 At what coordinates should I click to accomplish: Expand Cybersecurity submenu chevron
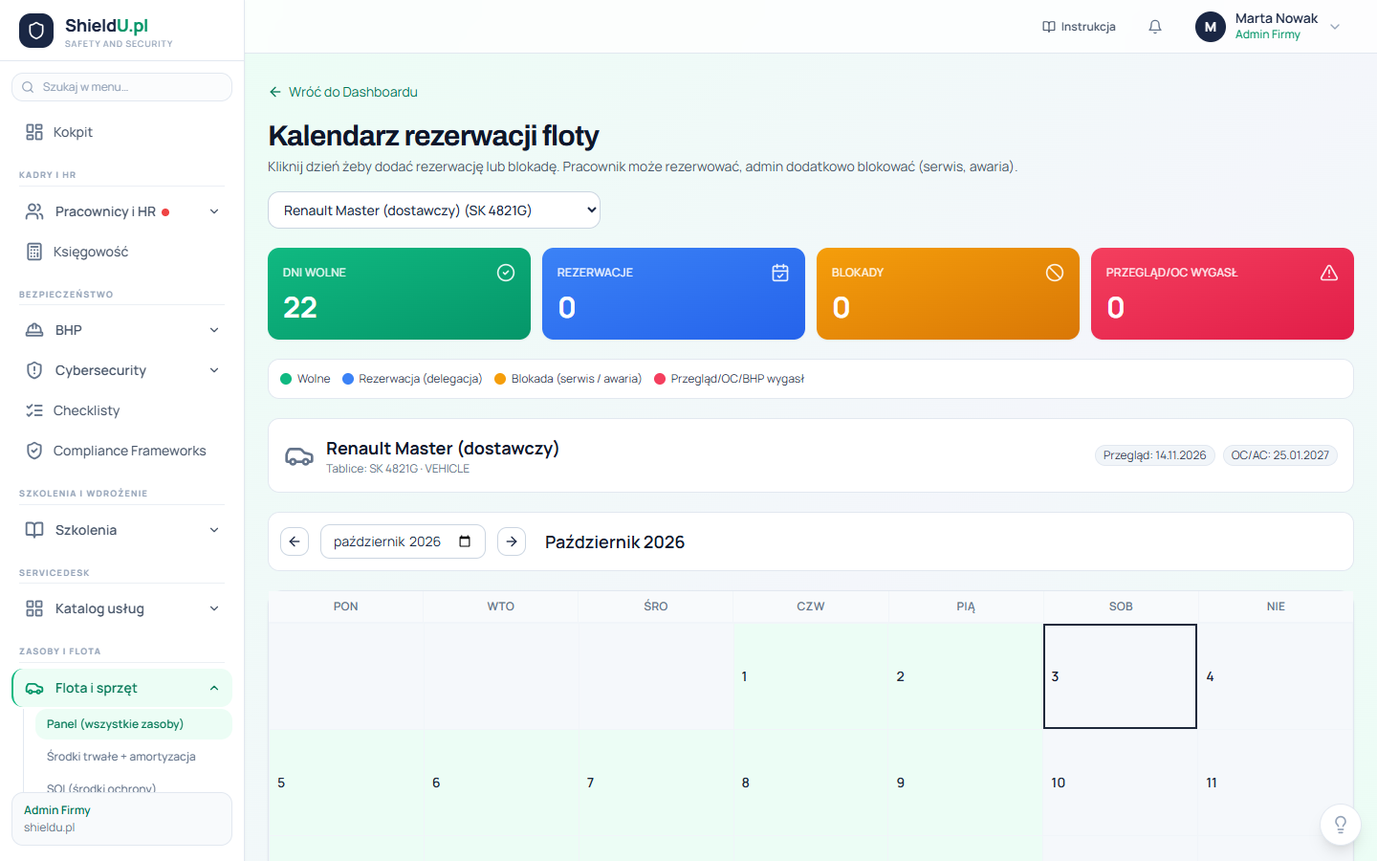click(x=214, y=370)
